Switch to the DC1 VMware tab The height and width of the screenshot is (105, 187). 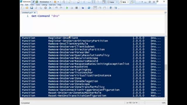point(124,2)
